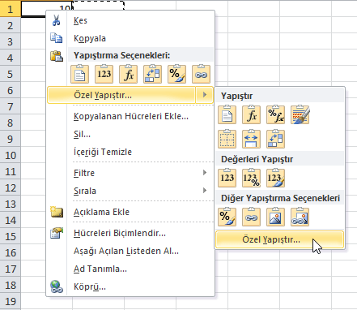Select row header 5
The width and height of the screenshot is (357, 310).
pos(11,74)
